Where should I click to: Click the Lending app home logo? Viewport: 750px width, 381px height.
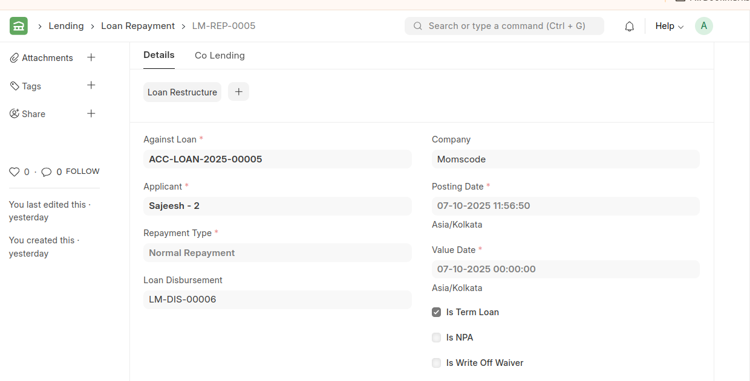click(x=19, y=26)
